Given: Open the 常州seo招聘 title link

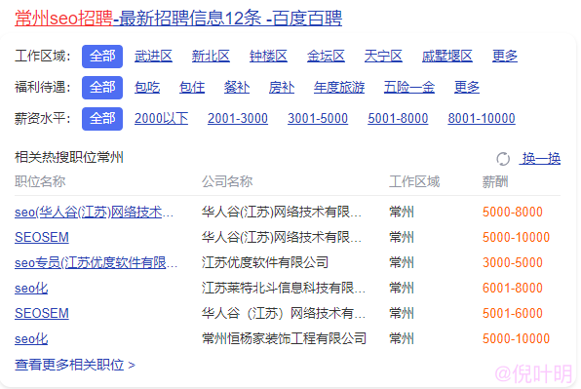Looking at the screenshot, I should tap(178, 18).
